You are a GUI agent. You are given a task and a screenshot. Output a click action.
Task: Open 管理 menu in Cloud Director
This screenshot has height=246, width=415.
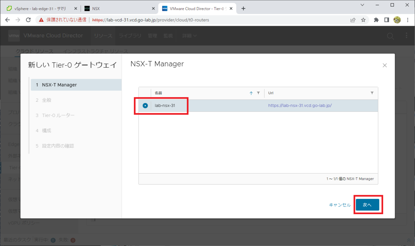(153, 36)
